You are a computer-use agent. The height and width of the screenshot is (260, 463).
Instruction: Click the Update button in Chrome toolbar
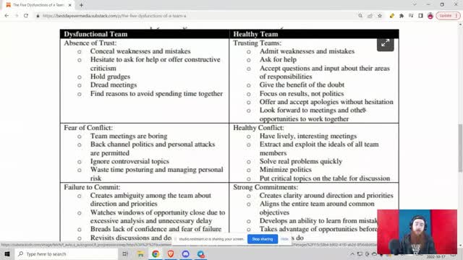(x=446, y=16)
